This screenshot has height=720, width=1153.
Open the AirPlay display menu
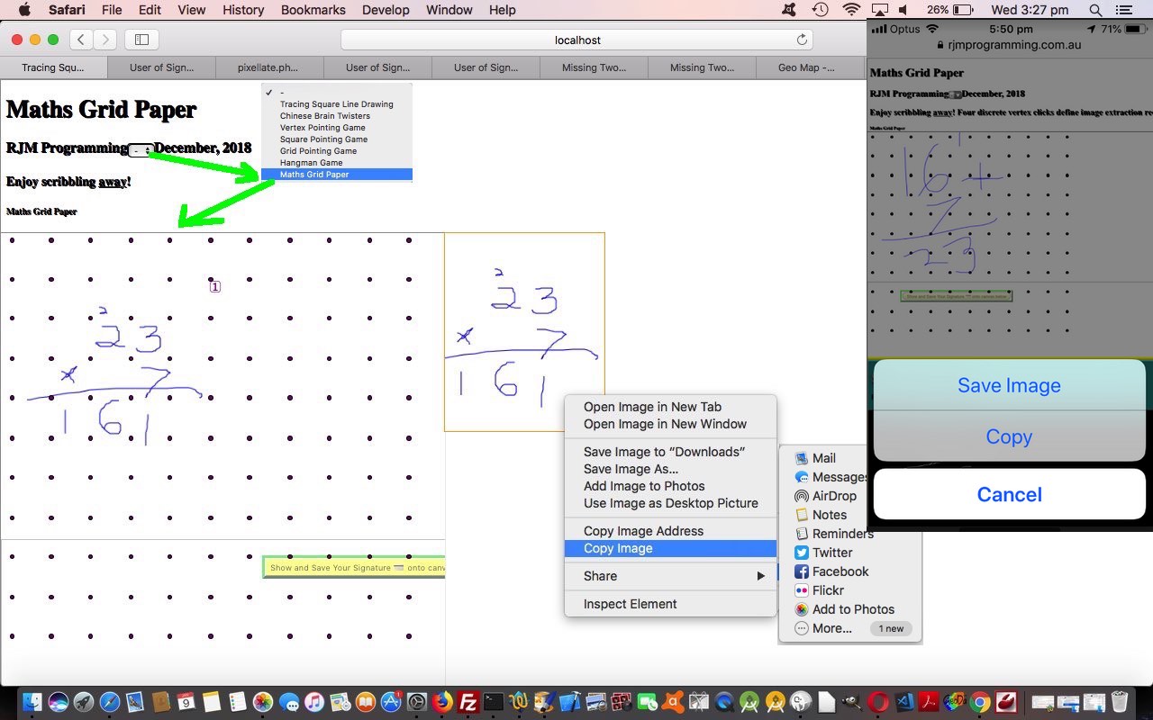pyautogui.click(x=879, y=10)
